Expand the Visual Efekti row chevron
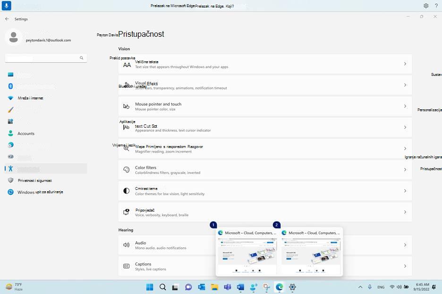The width and height of the screenshot is (442, 294). 405,85
